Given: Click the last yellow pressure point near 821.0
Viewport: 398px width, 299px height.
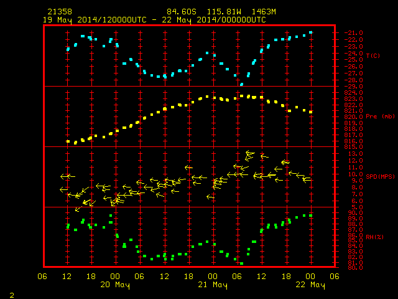Looking at the screenshot, I should (311, 112).
